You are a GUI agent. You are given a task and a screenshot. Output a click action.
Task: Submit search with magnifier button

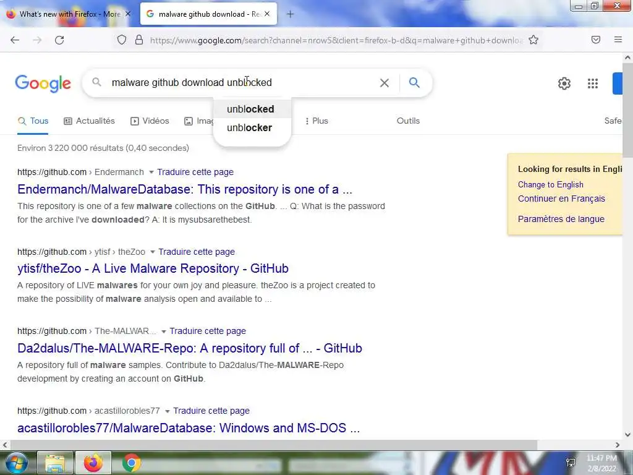pyautogui.click(x=414, y=83)
